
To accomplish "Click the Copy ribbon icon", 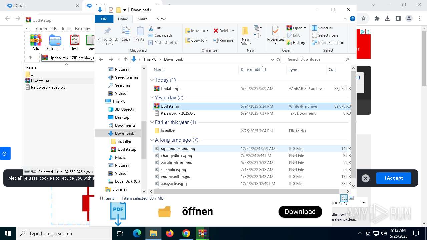I will click(126, 34).
